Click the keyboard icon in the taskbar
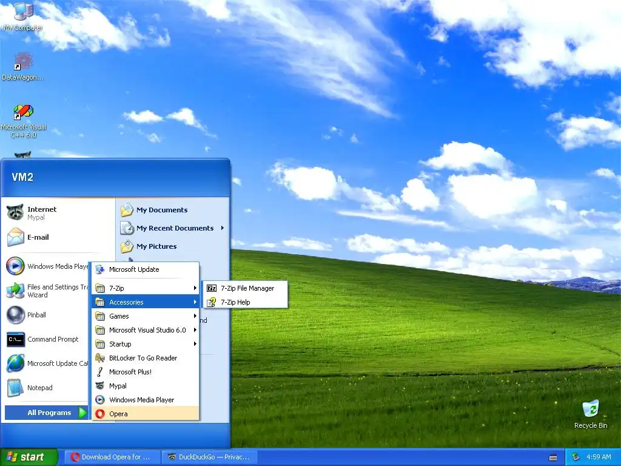The height and width of the screenshot is (466, 621). pos(553,458)
